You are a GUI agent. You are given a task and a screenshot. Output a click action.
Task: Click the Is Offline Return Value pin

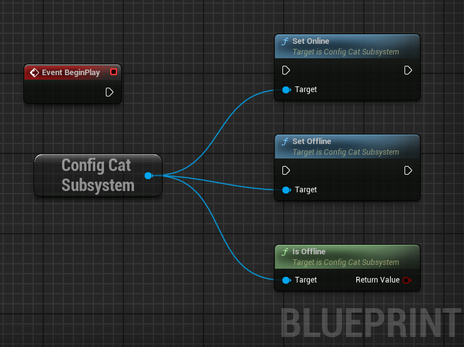407,280
